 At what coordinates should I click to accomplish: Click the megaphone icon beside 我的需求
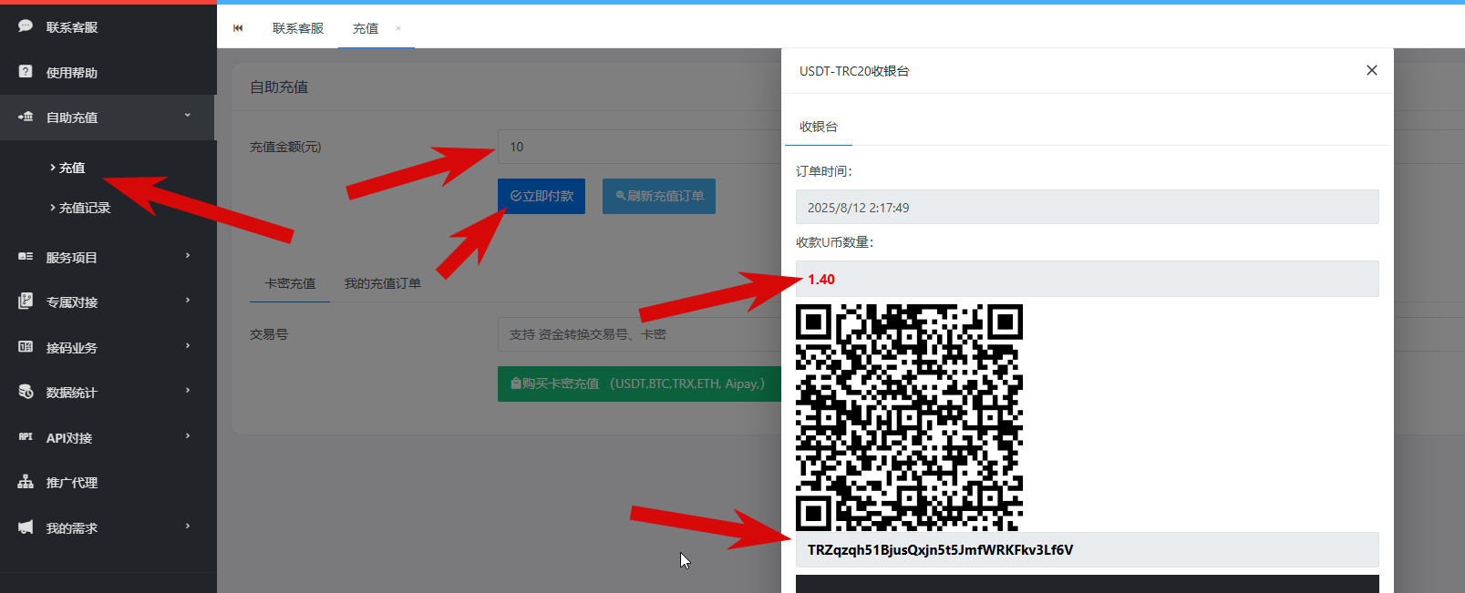26,527
